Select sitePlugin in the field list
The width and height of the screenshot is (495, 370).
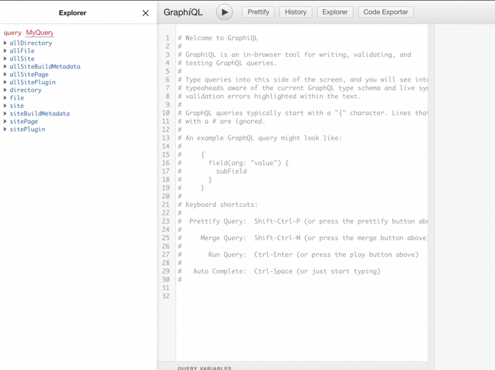[x=27, y=129]
